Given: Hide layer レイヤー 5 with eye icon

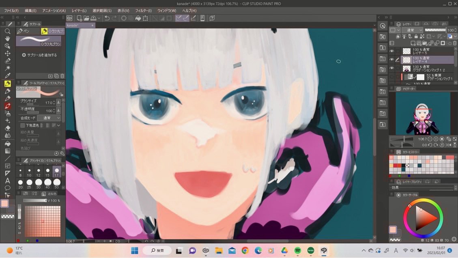Looking at the screenshot, I should [x=392, y=51].
